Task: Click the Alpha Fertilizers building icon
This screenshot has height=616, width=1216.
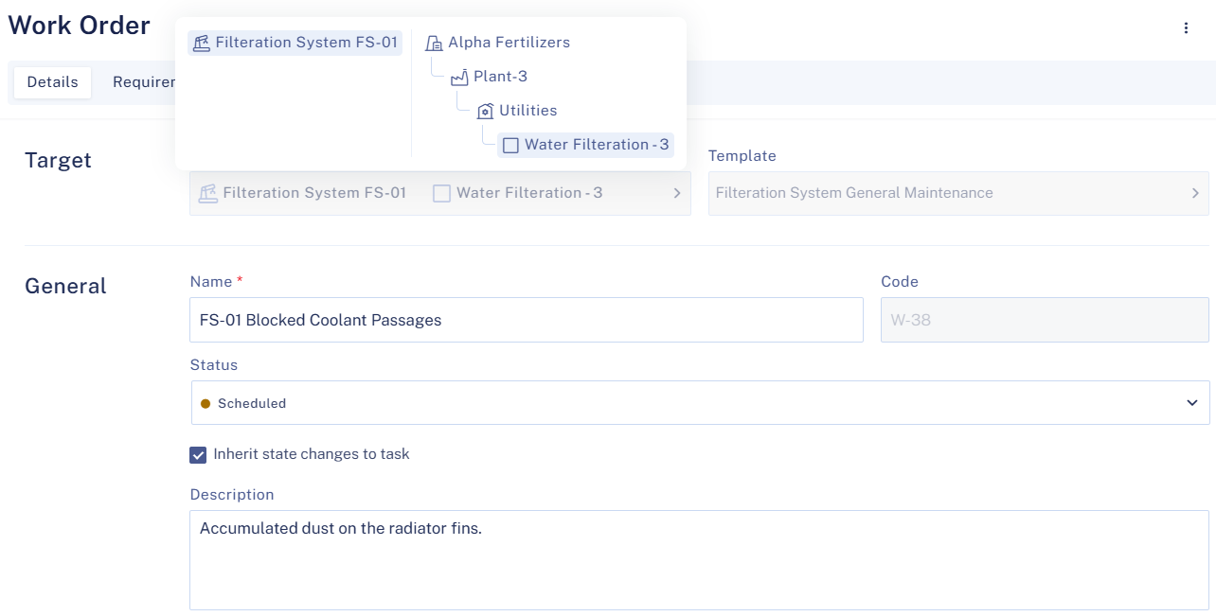Action: [x=434, y=43]
